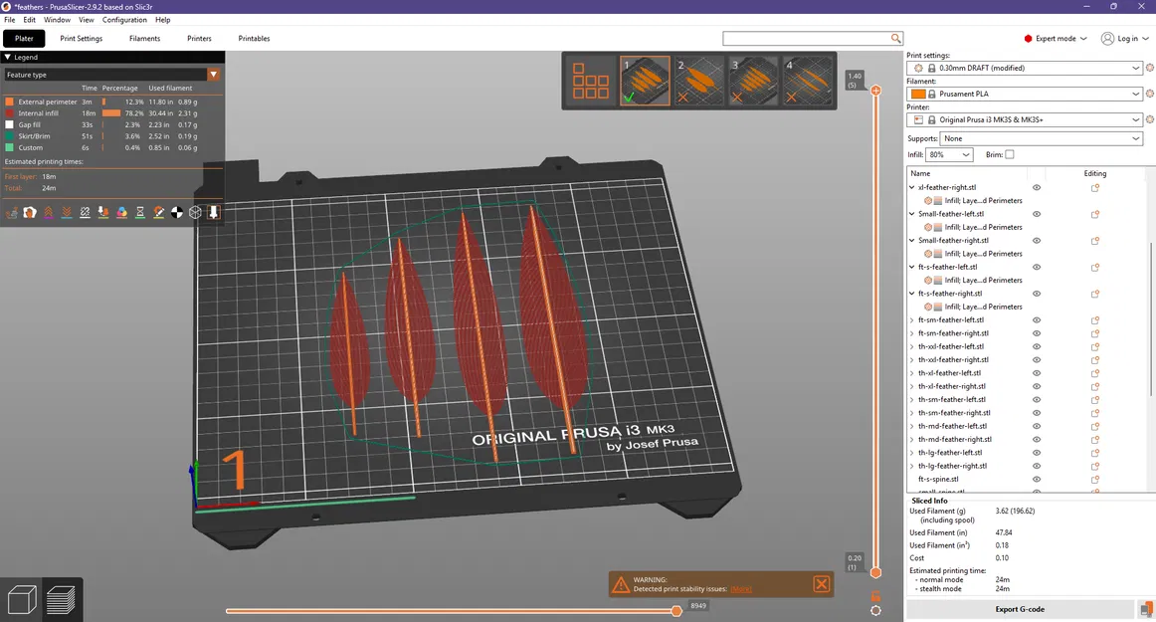Dismiss the print stability warning

tap(822, 584)
